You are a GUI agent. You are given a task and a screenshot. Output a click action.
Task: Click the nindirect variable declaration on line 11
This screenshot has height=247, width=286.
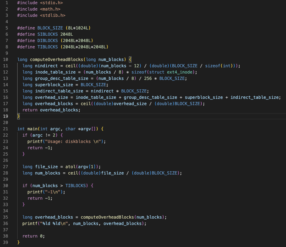tap(46, 66)
